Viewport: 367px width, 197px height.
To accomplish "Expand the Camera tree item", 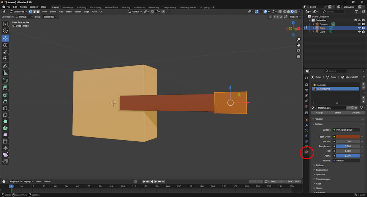I will pos(313,24).
